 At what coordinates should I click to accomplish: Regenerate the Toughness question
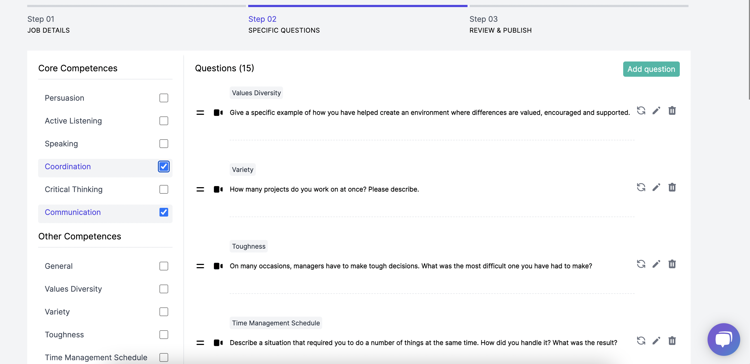(x=641, y=264)
